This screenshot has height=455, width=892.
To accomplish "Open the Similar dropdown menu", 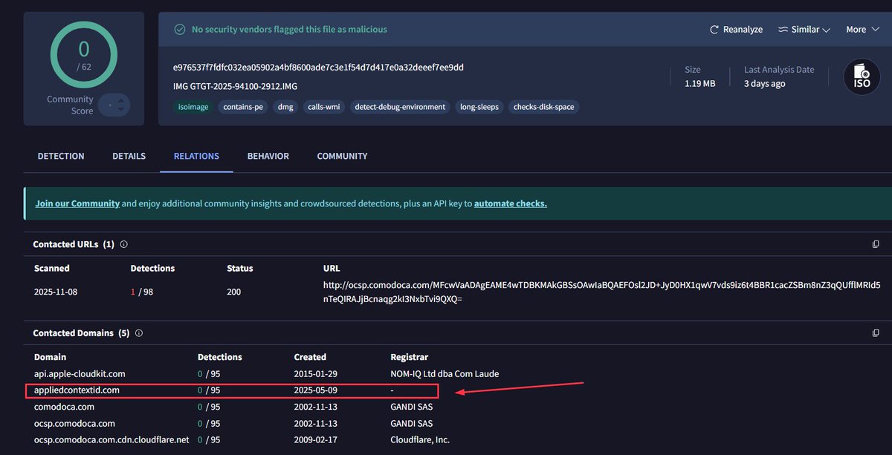I will pos(804,30).
